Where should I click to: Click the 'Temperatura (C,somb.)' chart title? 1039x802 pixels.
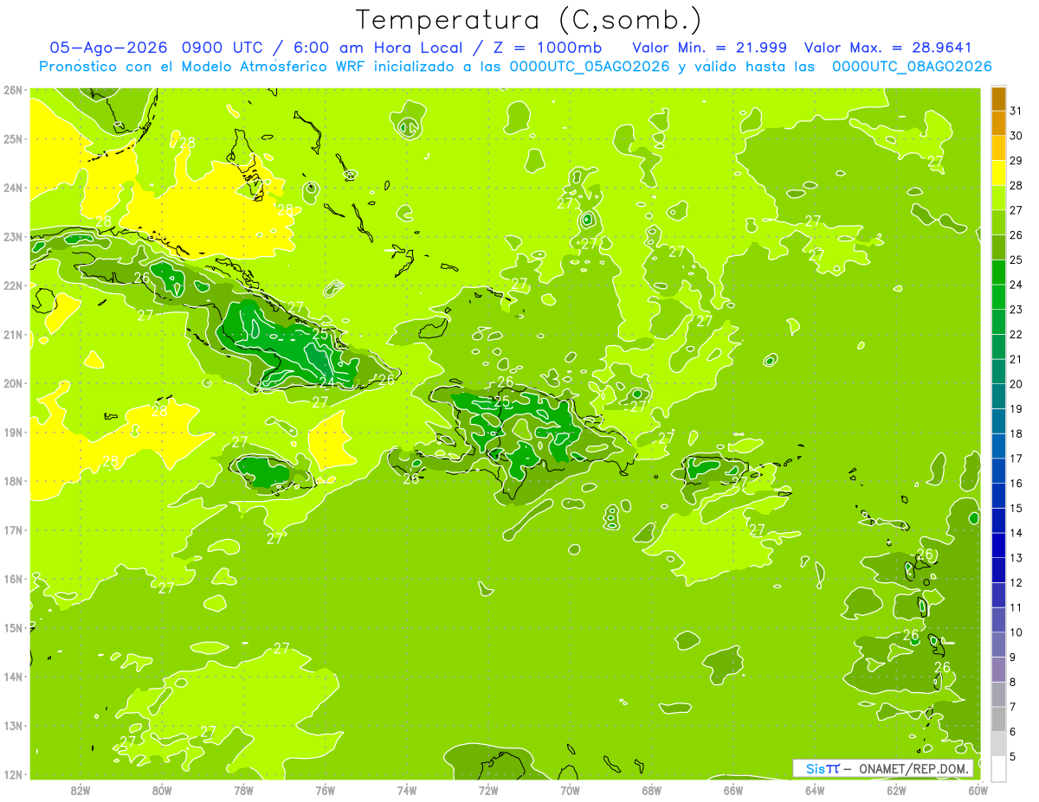pyautogui.click(x=529, y=20)
